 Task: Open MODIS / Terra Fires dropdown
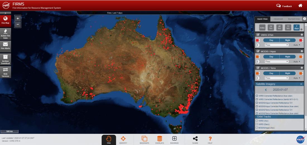click(277, 78)
